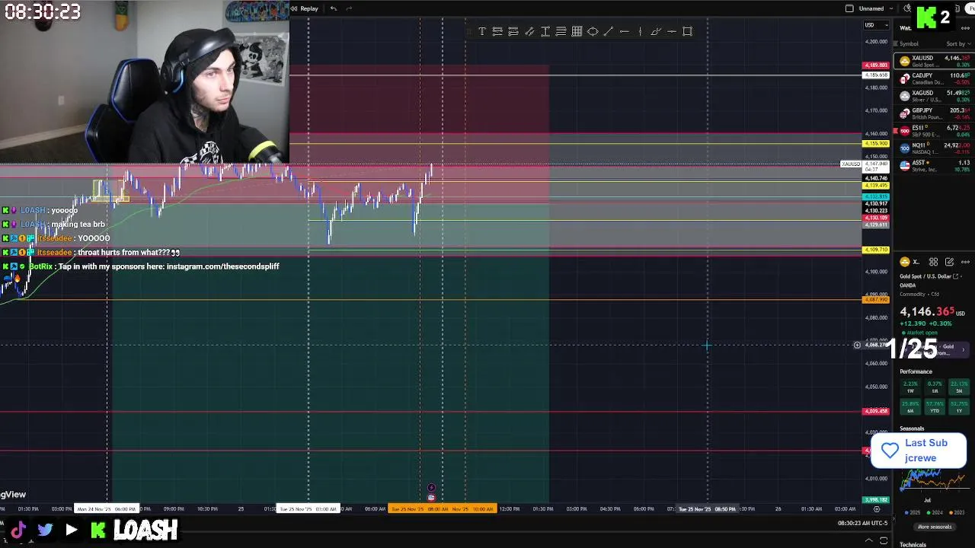Open the Unnamed layout dropdown
Viewport: 975px width, 548px height.
pos(891,8)
